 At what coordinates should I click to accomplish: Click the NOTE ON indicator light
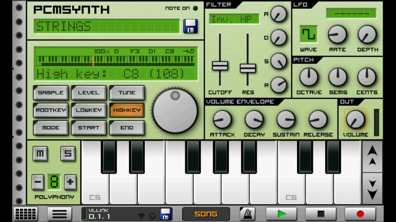click(x=195, y=8)
